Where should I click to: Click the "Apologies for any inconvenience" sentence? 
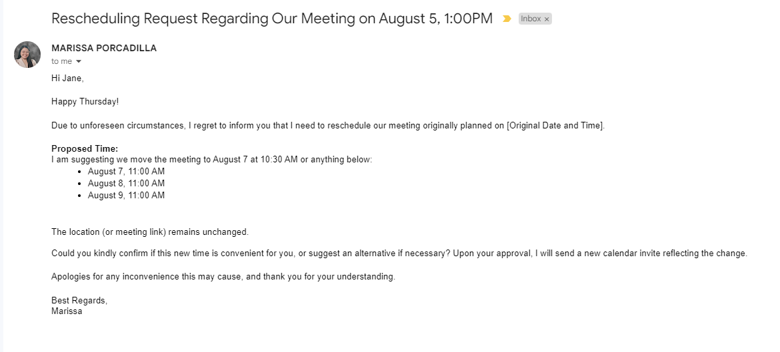pyautogui.click(x=223, y=277)
